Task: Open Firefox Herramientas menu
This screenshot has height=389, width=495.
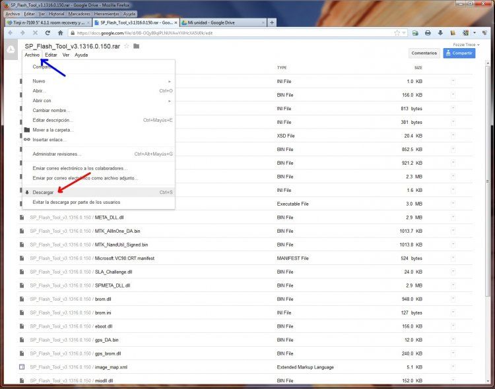Action: click(106, 14)
